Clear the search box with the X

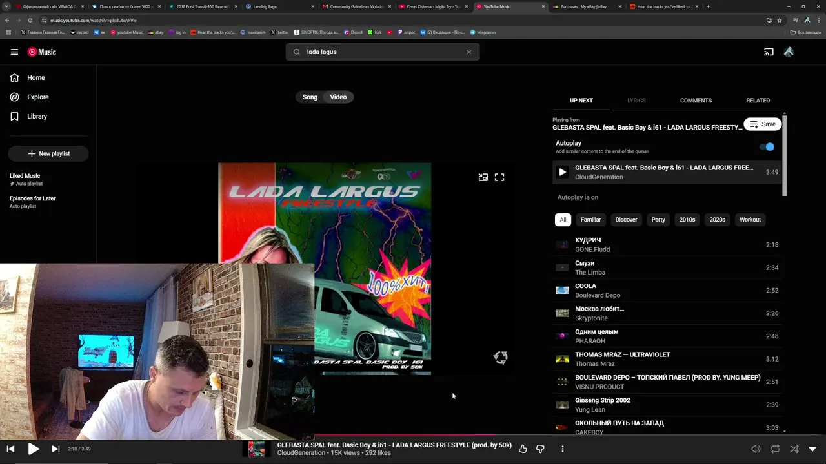click(469, 52)
